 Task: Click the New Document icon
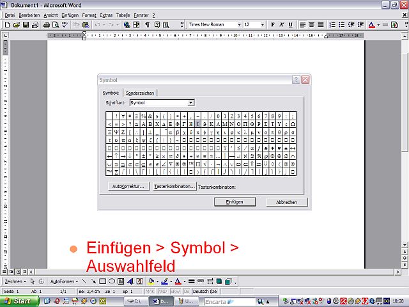coord(7,25)
